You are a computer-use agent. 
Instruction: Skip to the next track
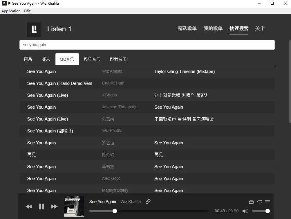tap(54, 207)
